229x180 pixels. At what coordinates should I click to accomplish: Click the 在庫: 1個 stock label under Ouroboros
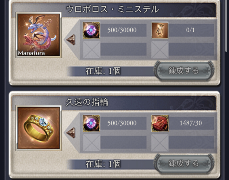point(103,71)
